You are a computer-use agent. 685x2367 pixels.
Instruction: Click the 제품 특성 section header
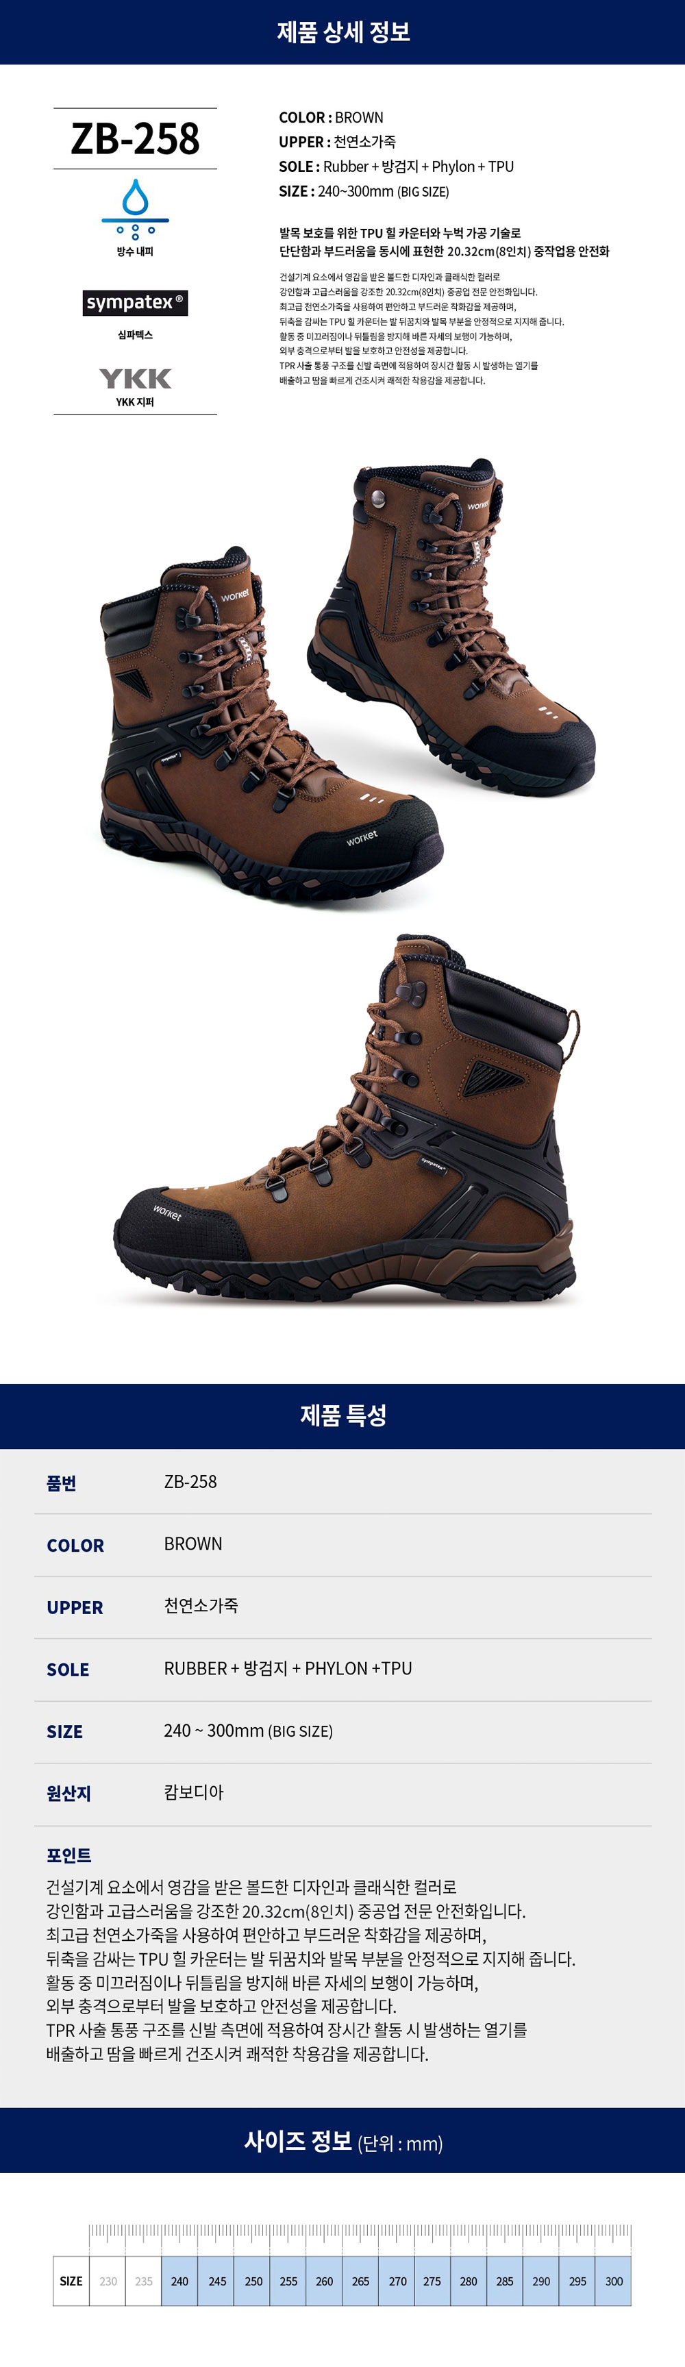click(x=342, y=1415)
